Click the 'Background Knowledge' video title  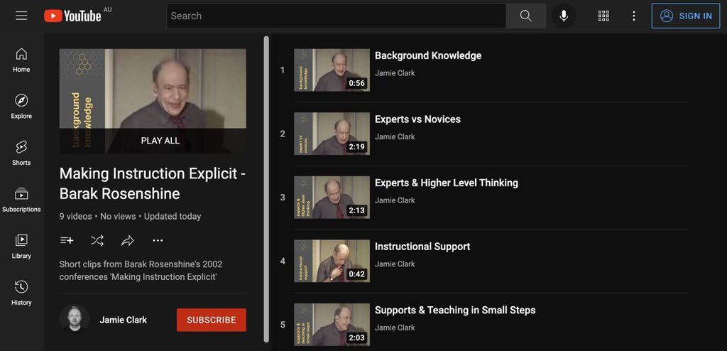[428, 55]
